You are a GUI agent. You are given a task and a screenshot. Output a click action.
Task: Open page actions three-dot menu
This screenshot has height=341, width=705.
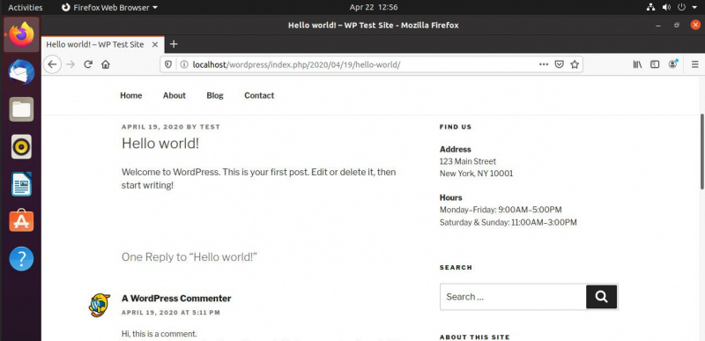click(x=544, y=64)
